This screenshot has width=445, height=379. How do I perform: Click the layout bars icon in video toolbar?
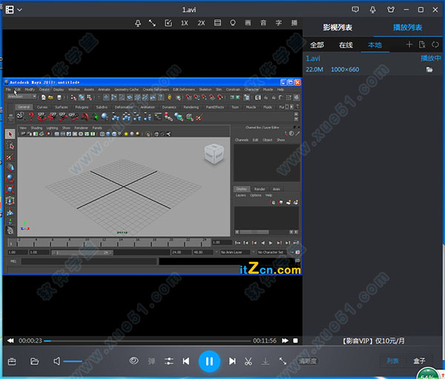pyautogui.click(x=217, y=23)
